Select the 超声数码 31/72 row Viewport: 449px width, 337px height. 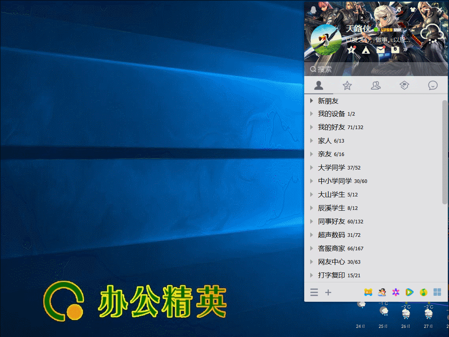(x=373, y=235)
